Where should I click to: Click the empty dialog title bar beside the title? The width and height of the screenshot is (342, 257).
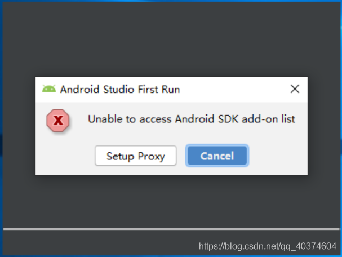(234, 89)
